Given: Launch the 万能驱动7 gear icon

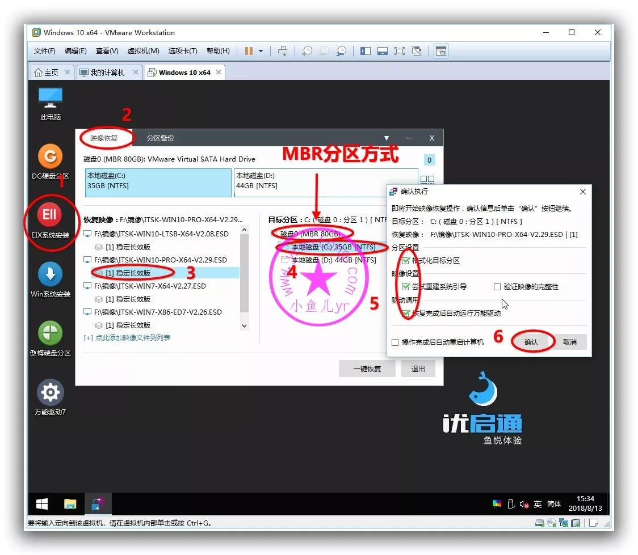Looking at the screenshot, I should pos(50,392).
